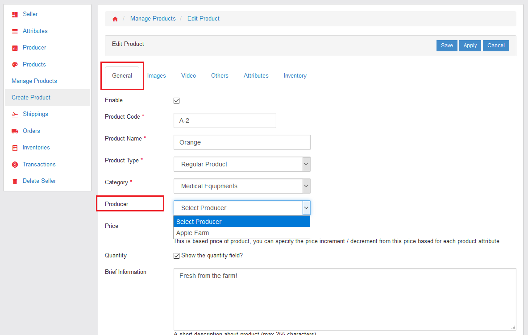Click the Delete Seller trash icon
Image resolution: width=528 pixels, height=335 pixels.
pos(15,181)
